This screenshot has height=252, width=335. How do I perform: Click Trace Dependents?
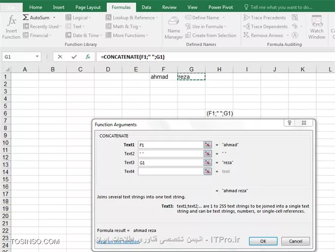pos(265,27)
